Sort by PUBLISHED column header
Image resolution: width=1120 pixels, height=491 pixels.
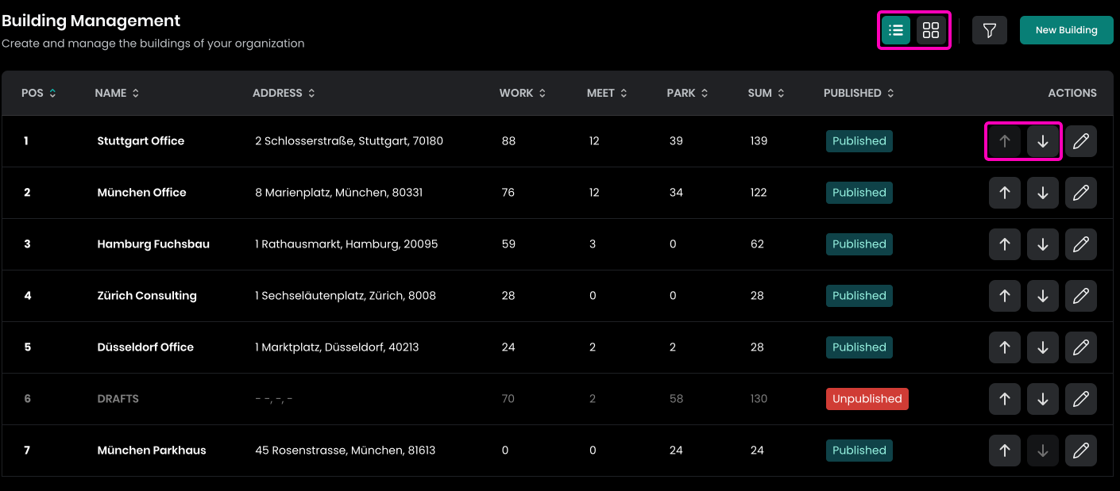[x=858, y=93]
